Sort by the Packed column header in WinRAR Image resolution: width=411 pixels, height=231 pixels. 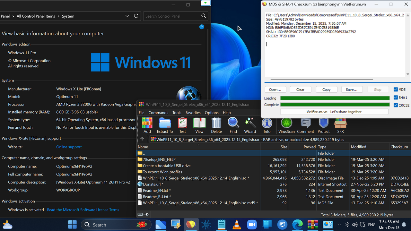point(302,147)
